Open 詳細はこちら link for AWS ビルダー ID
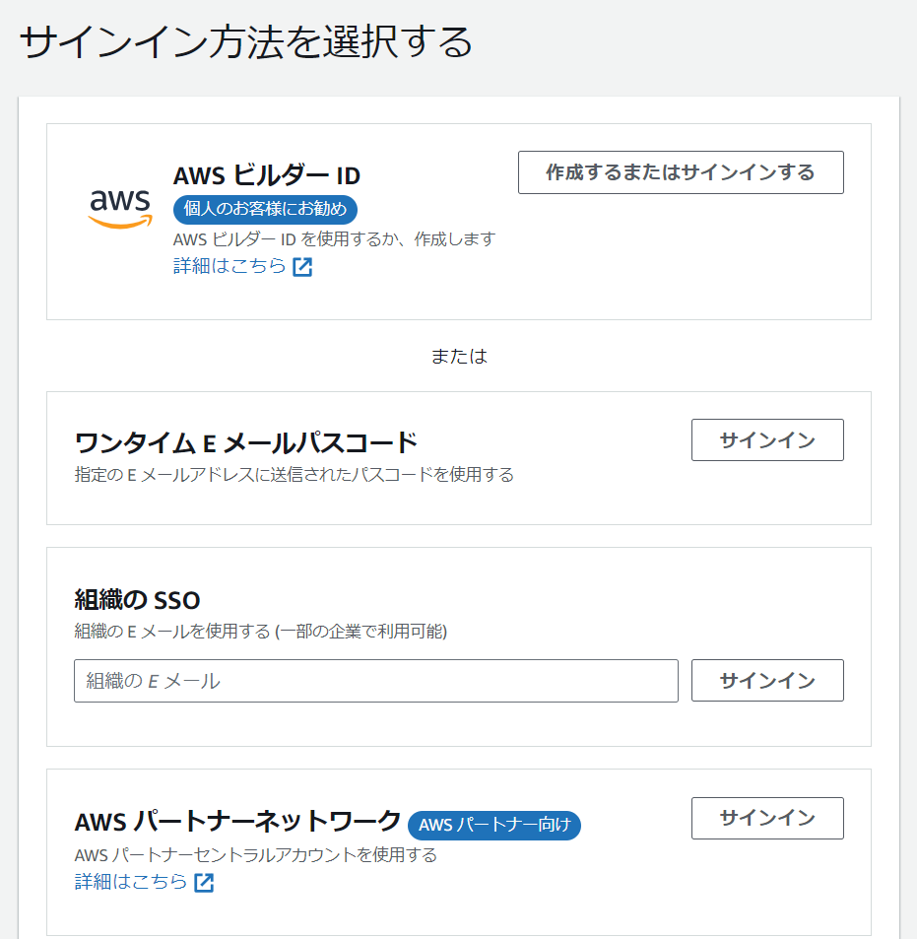The width and height of the screenshot is (917, 939). 230,266
